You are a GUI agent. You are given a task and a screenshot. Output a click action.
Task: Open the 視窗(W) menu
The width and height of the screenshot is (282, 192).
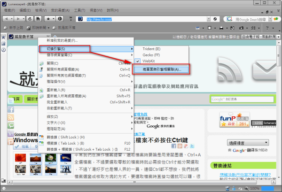point(96,10)
